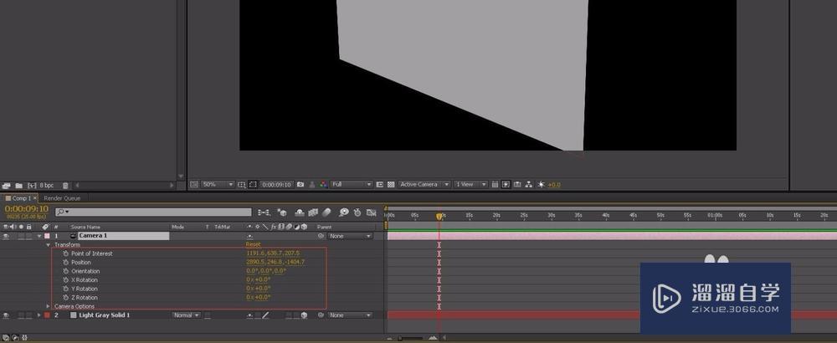
Task: Click the viewer current time 0:00:09:10
Action: (277, 185)
